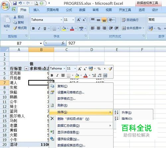Save the workbook from quick access toolbar
This screenshot has width=166, height=148.
(15, 3)
